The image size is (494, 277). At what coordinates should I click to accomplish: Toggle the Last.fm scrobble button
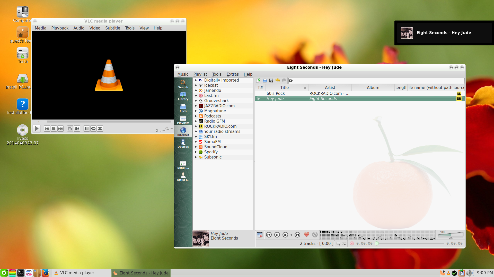pos(352,244)
